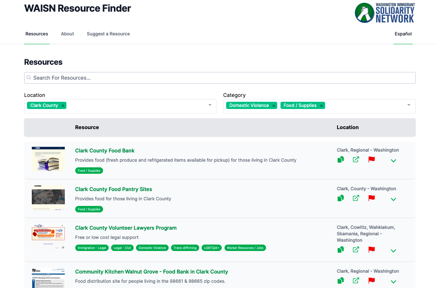Select the LGBTQIA+ tag
The image size is (435, 288).
[212, 248]
